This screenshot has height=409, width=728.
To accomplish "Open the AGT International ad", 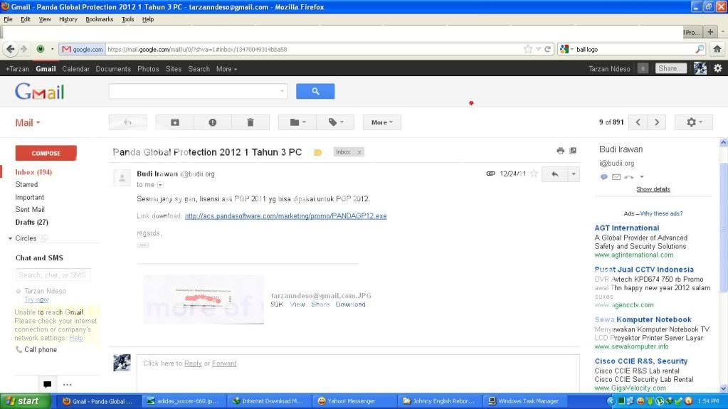I will [x=627, y=228].
